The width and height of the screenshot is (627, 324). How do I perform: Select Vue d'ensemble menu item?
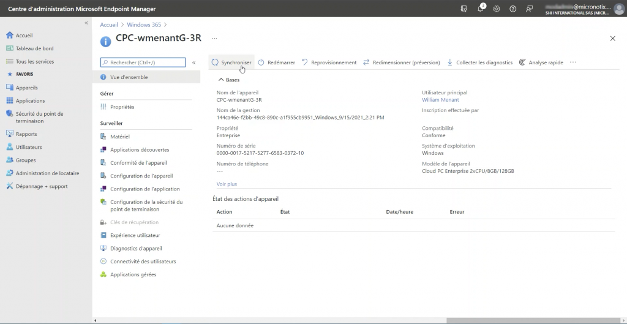pyautogui.click(x=146, y=77)
